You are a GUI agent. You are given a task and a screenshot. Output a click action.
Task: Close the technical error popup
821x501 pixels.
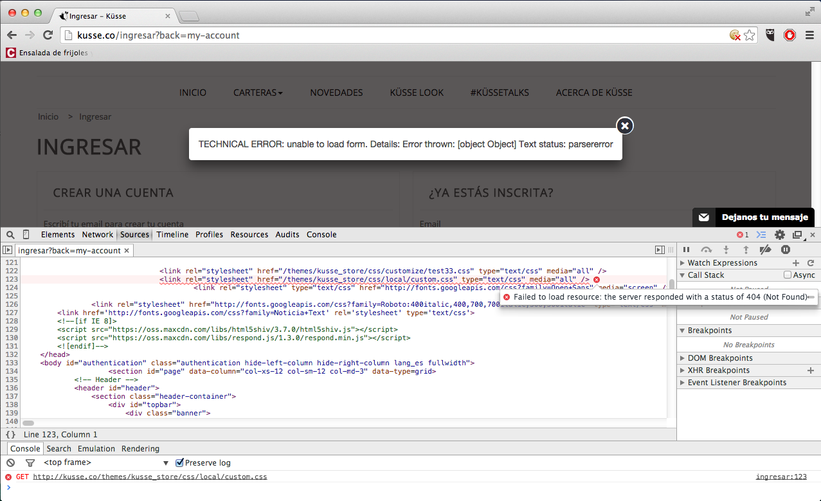tap(625, 125)
